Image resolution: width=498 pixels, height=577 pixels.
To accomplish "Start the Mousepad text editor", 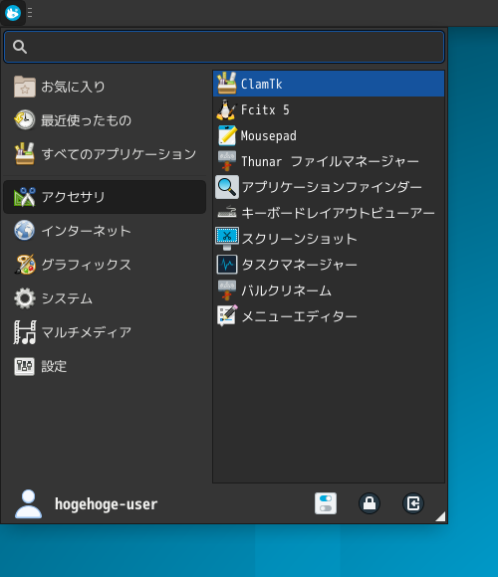I will (x=329, y=135).
